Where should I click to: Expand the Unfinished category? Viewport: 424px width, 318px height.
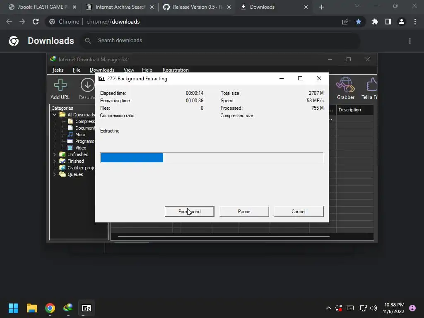click(54, 154)
